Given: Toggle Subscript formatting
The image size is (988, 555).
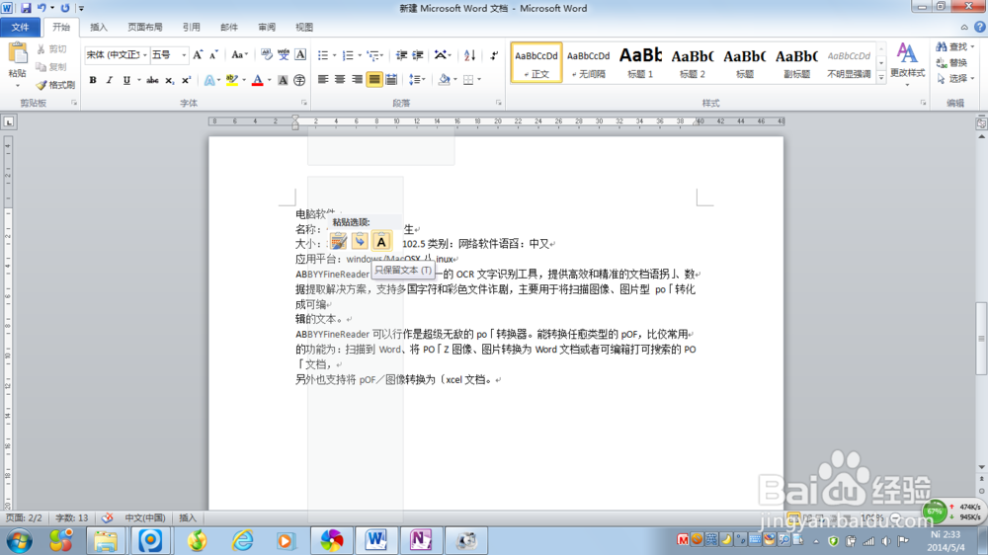Looking at the screenshot, I should (x=169, y=80).
